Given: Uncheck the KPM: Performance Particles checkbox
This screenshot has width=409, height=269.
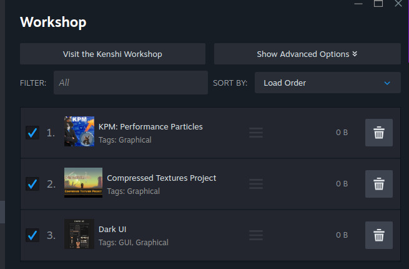Looking at the screenshot, I should point(32,133).
